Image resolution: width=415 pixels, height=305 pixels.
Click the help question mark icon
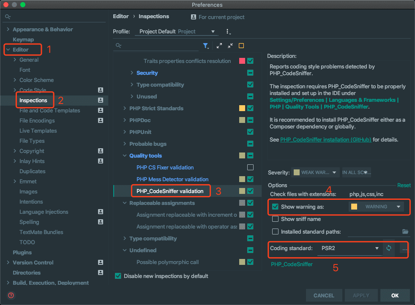11,295
